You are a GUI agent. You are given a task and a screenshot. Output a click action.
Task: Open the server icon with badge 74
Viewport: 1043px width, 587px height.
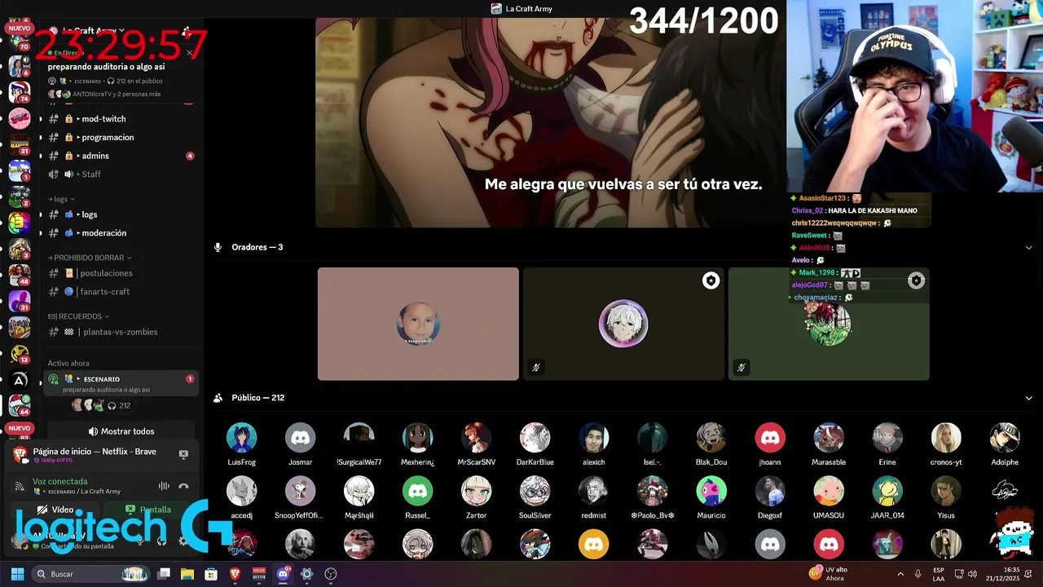pyautogui.click(x=20, y=91)
